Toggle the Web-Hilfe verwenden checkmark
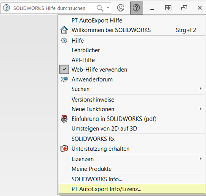 [x=64, y=69]
